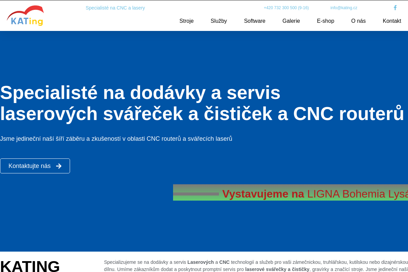Viewport: 408px width, 272px height.
Task: Click the bold CNC text in footer paragraph
Action: (x=225, y=262)
